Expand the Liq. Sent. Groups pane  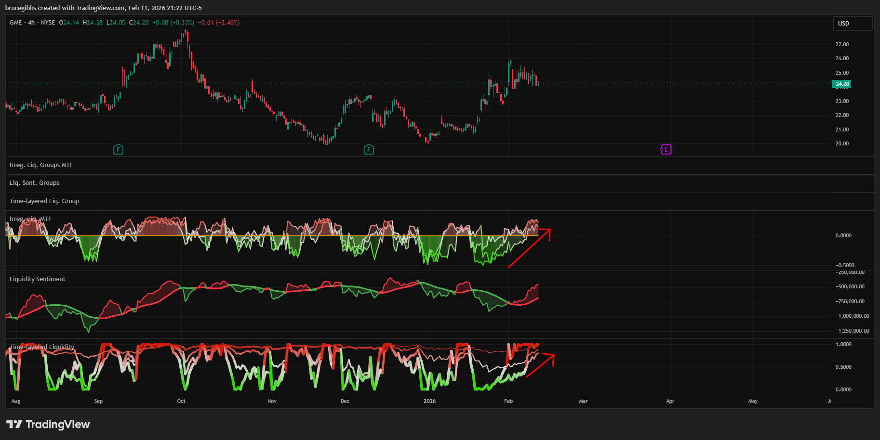point(34,183)
